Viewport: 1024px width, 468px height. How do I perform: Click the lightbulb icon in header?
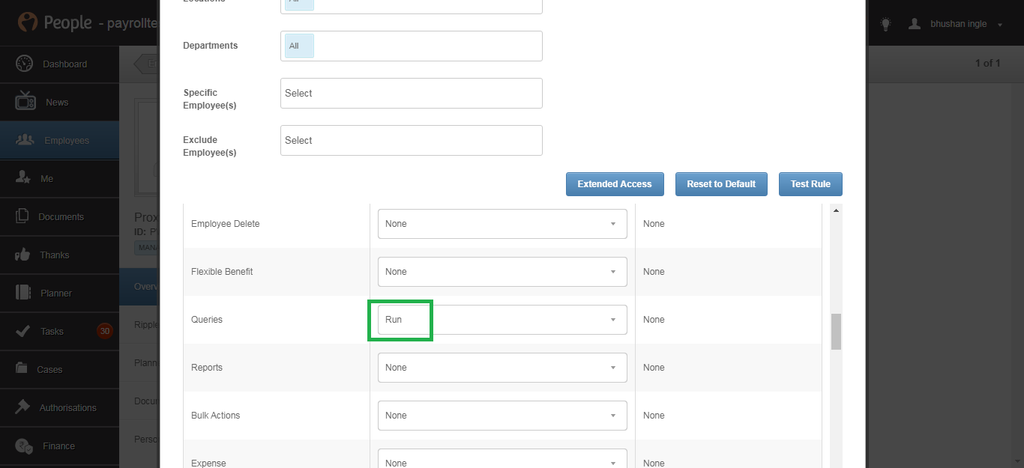[x=885, y=24]
